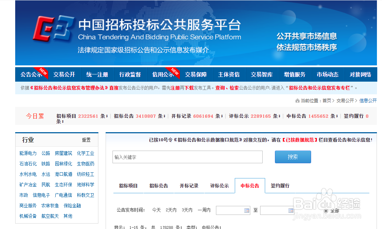Open 交易保障 navigation menu
The width and height of the screenshot is (382, 229).
(x=196, y=74)
